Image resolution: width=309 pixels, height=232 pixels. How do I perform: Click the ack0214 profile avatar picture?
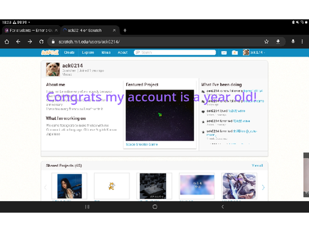tap(53, 70)
